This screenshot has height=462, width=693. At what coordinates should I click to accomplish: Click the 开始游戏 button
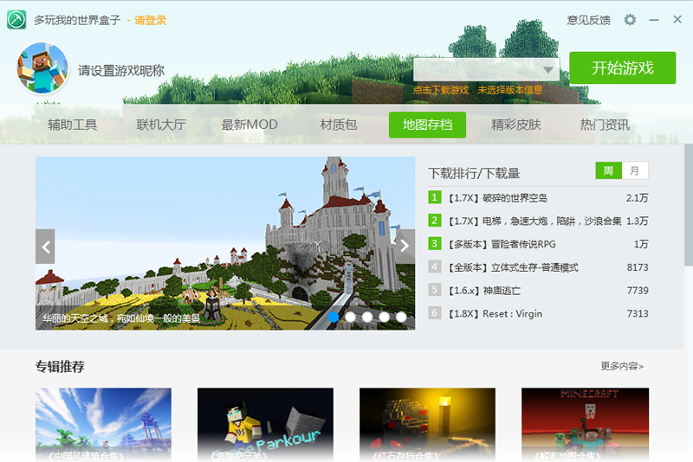click(623, 68)
